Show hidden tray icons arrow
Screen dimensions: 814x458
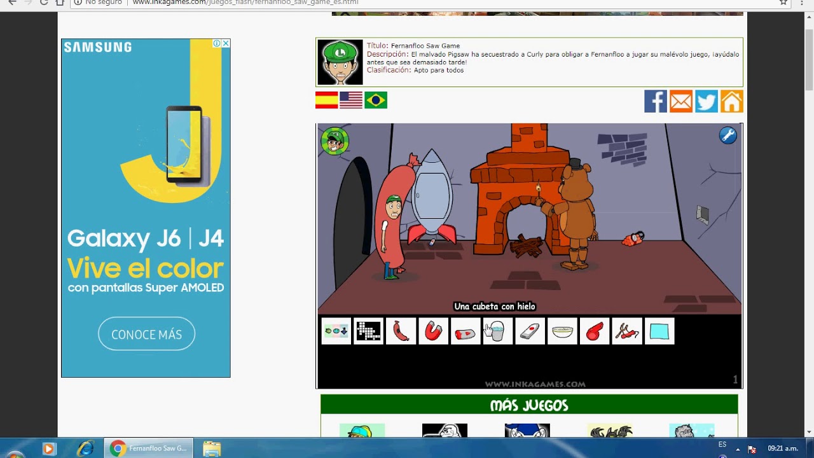738,449
